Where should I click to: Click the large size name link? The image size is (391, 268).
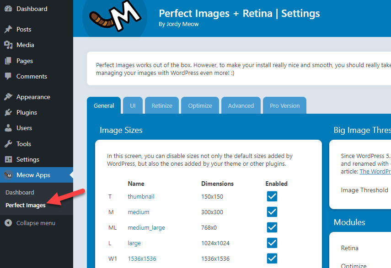pyautogui.click(x=134, y=243)
